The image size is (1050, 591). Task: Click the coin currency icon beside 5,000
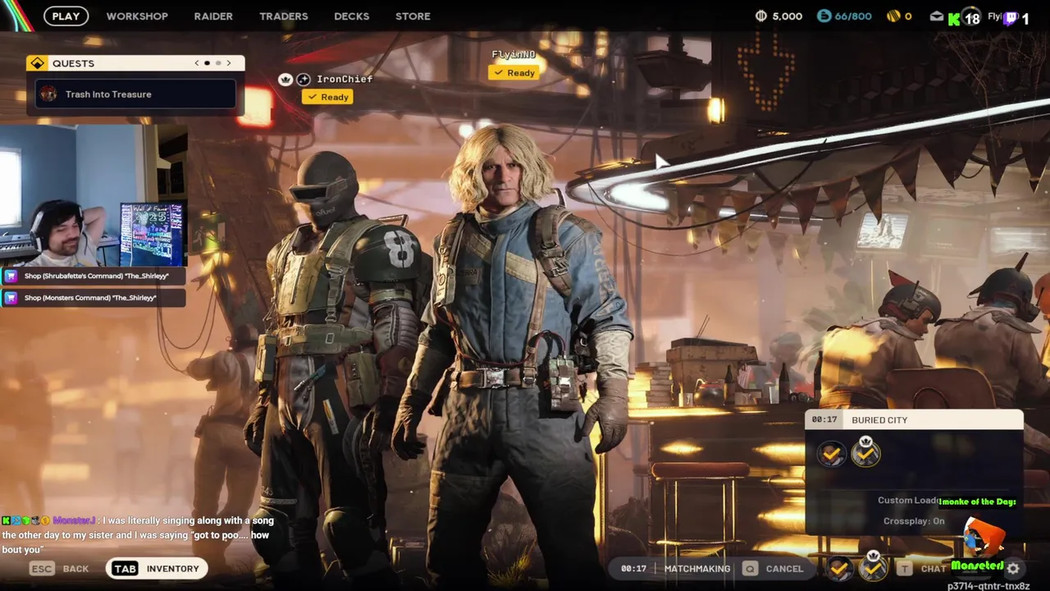pos(760,16)
